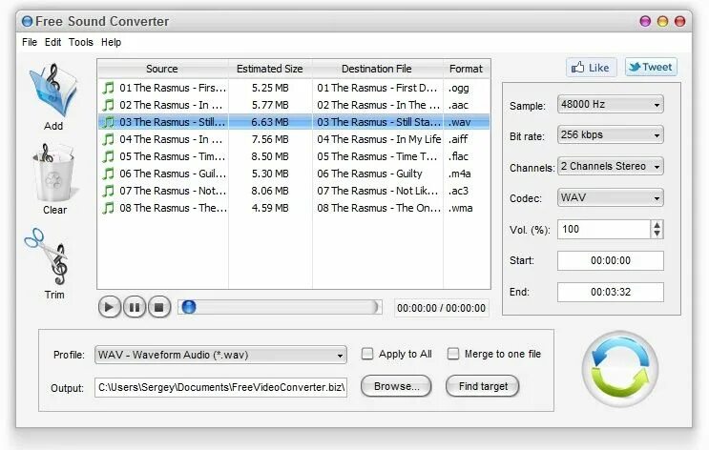709x450 pixels.
Task: Click the Free Sound Converter title bar logo
Action: 28,21
